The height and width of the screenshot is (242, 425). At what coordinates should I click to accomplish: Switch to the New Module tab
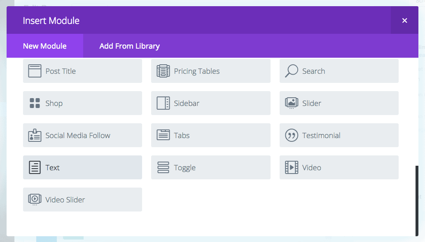pyautogui.click(x=45, y=46)
